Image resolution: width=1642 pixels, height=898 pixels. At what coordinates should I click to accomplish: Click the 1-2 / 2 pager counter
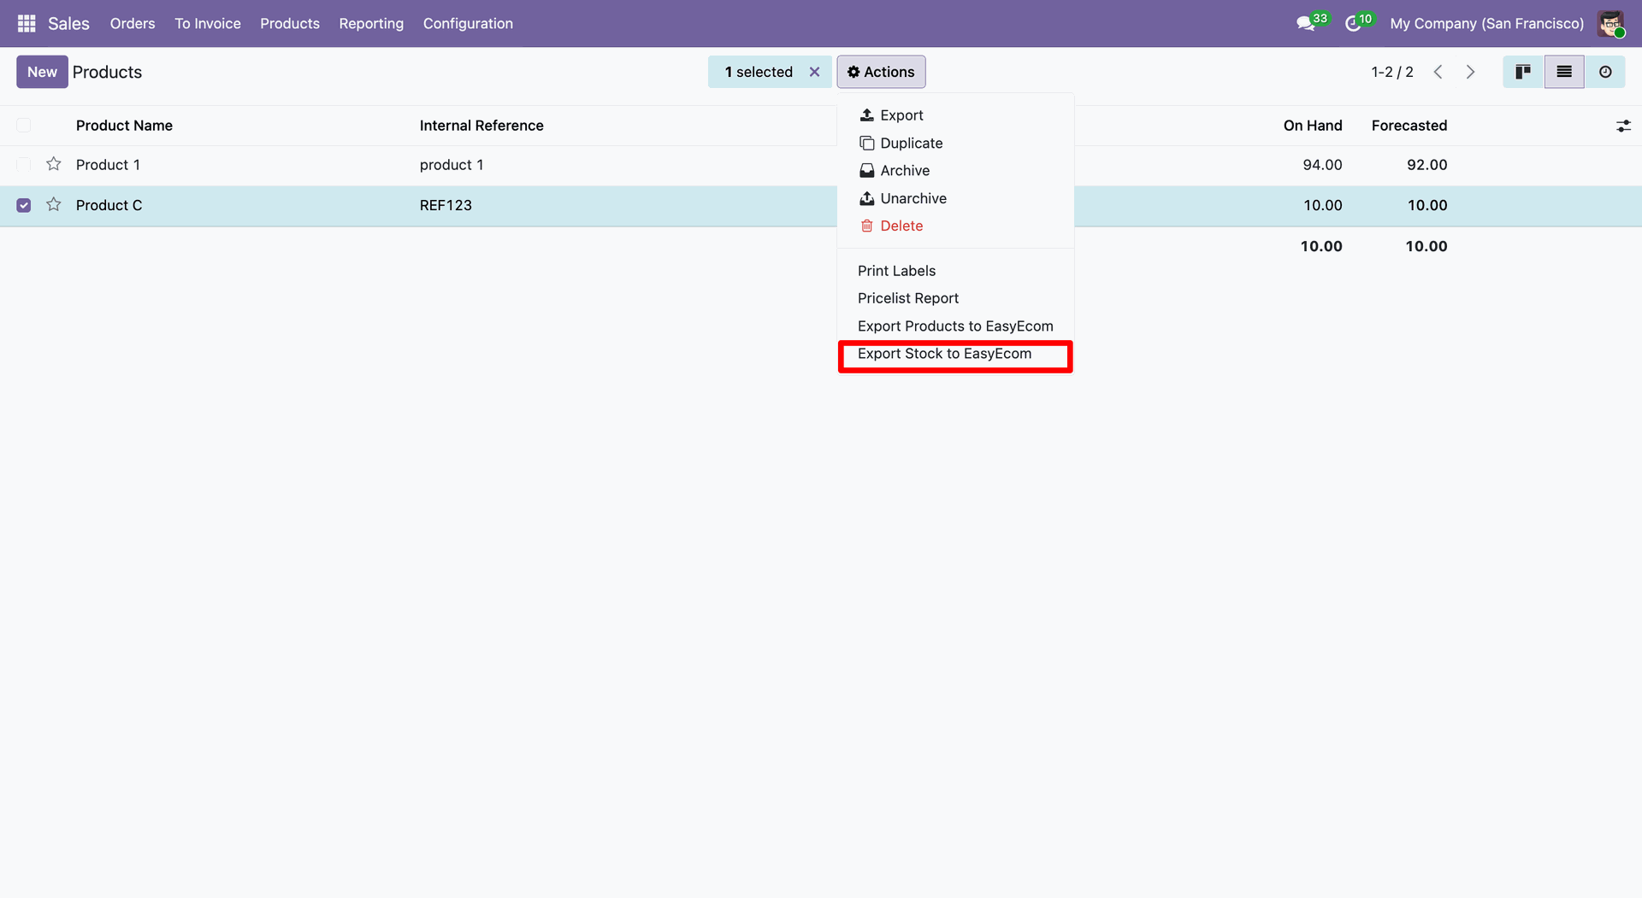coord(1392,72)
